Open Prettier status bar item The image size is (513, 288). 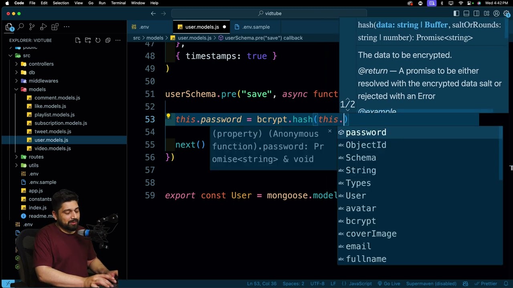[x=485, y=284]
